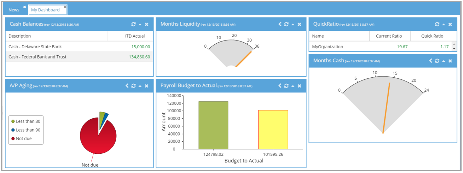Viewport: 463px width, 173px height.
Task: Click back chevron in Months Cash widget
Action: pos(431,61)
